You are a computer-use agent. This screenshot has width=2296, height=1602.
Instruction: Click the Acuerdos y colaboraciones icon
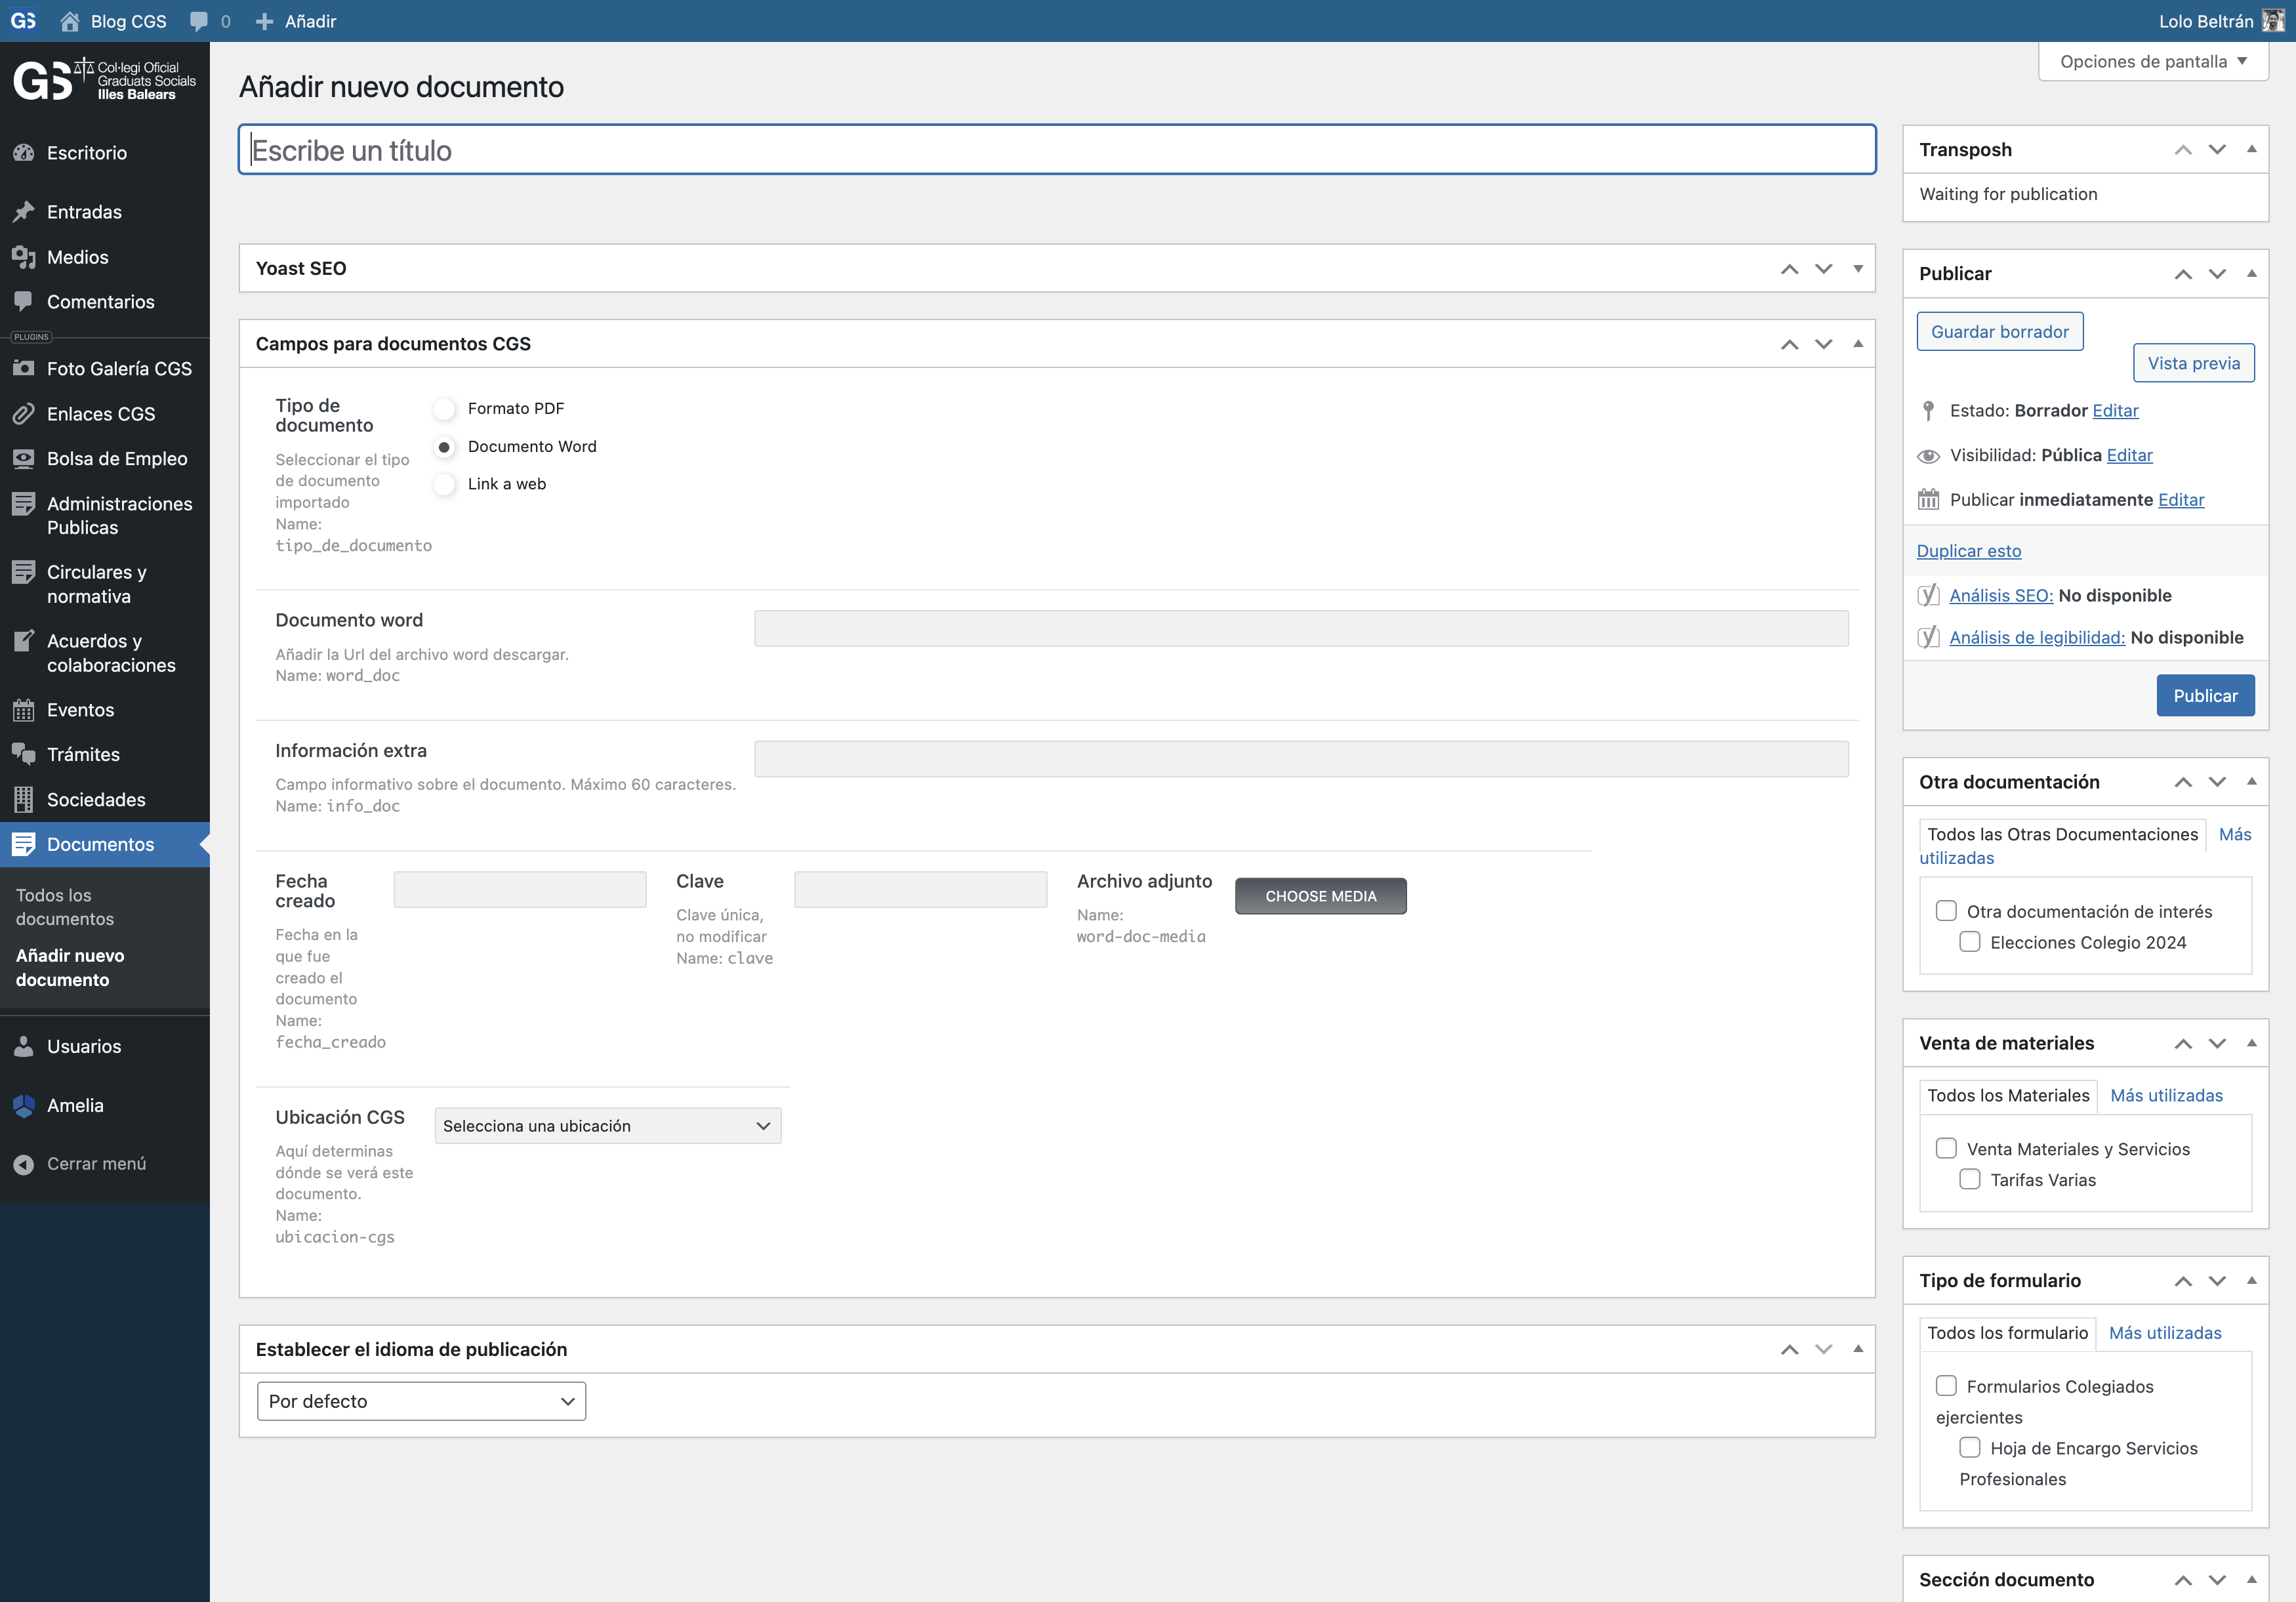[x=24, y=640]
